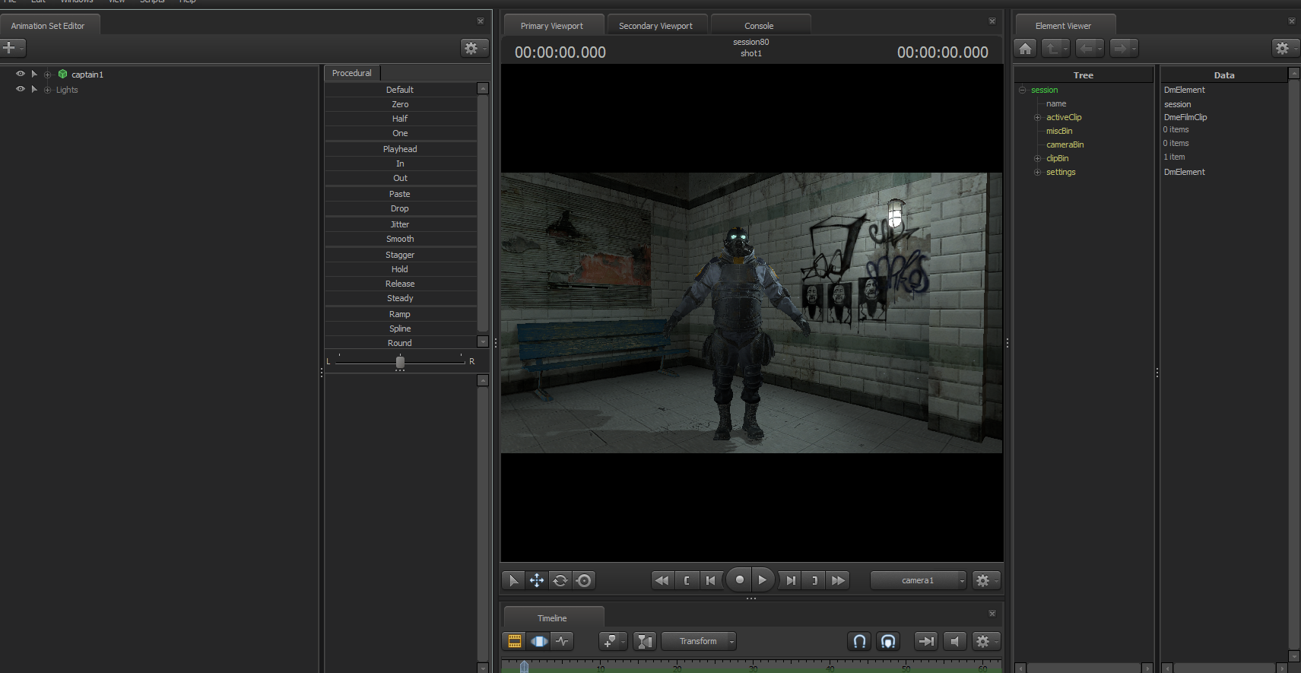This screenshot has width=1301, height=673.
Task: Select the Animation Set Editor tab
Action: coord(49,26)
